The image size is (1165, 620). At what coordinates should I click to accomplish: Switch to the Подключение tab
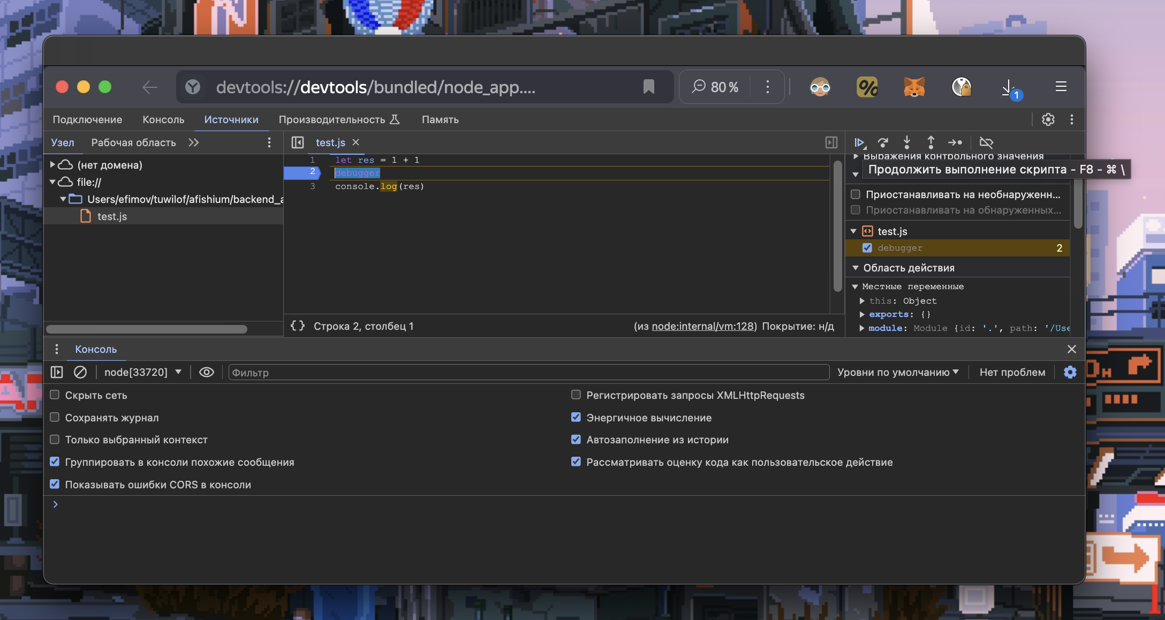coord(87,119)
